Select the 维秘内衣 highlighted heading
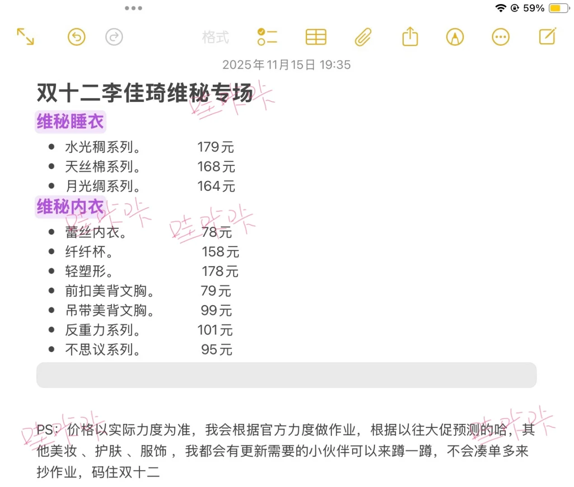Image resolution: width=574 pixels, height=487 pixels. 70,207
